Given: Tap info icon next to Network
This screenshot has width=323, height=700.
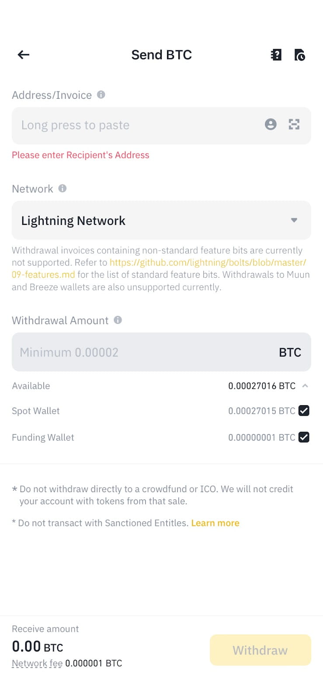Looking at the screenshot, I should click(63, 188).
